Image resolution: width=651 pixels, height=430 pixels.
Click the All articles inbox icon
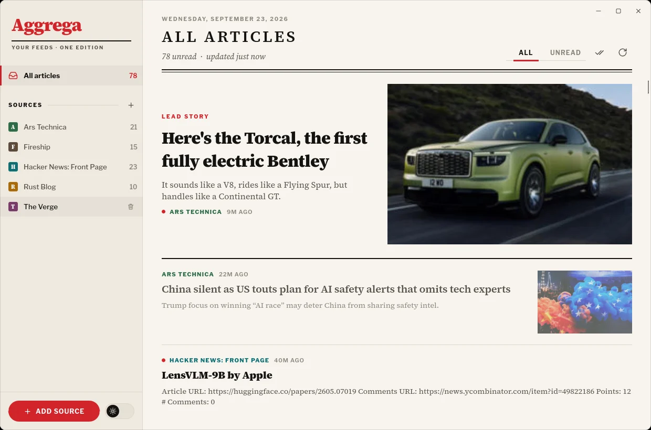click(x=13, y=76)
